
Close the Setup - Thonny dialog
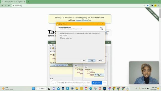102,24
